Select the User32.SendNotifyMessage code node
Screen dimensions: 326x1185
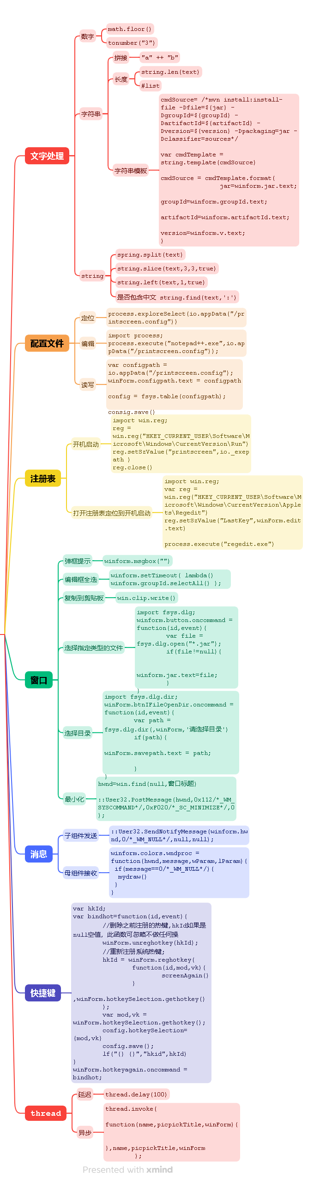coord(179,836)
